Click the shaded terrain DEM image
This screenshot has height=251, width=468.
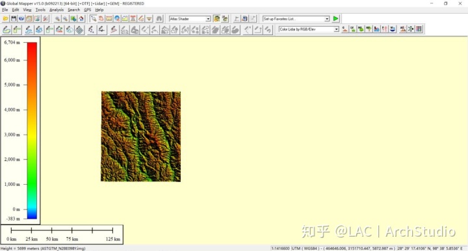pos(140,137)
